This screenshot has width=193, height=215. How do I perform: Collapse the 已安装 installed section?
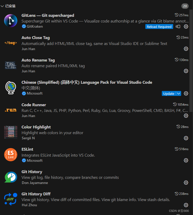click(2, 6)
